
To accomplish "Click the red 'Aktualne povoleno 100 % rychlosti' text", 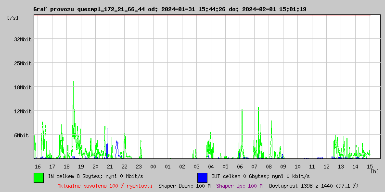I will click(105, 186).
